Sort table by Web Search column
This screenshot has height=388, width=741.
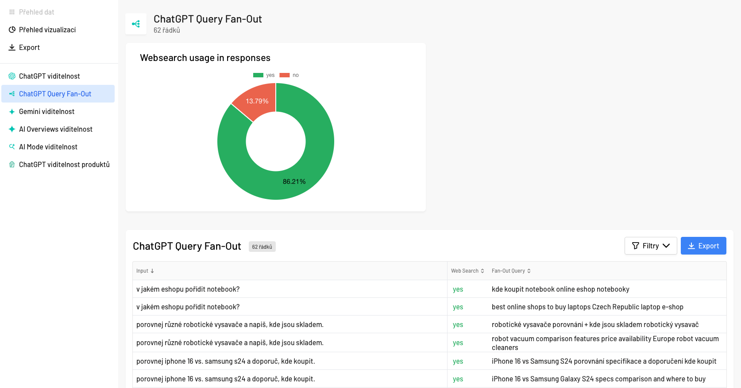pos(467,271)
